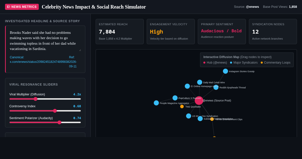Click the E! Online Homepage Article node
302x159 pixels.
coord(187,86)
